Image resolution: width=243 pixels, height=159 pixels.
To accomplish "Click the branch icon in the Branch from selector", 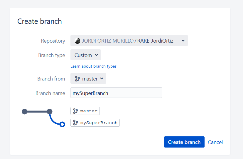I will [x=77, y=78].
